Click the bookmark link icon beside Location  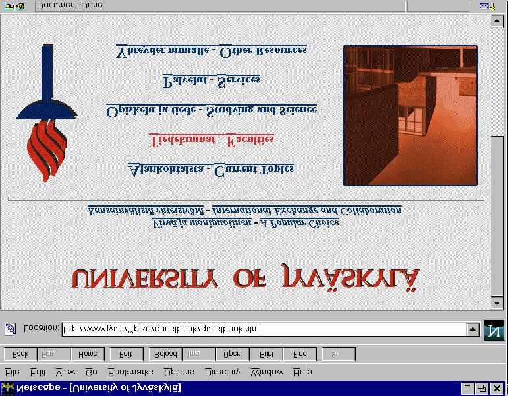11,329
